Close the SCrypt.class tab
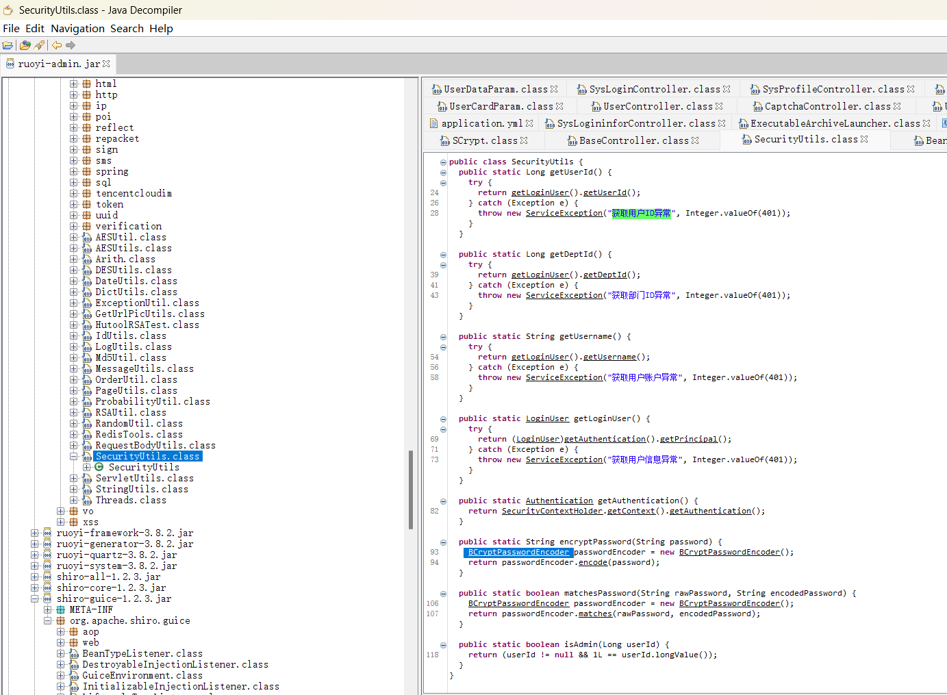 524,140
